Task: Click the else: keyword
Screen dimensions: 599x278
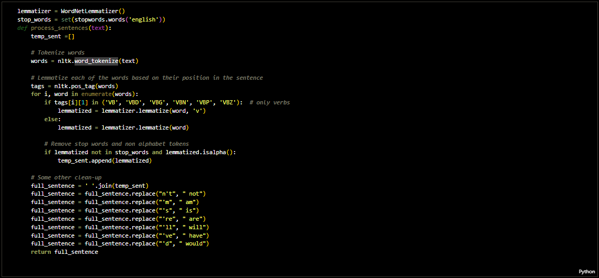Action: (52, 119)
